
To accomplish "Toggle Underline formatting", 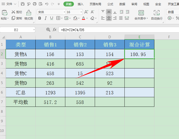I will 52,18.
